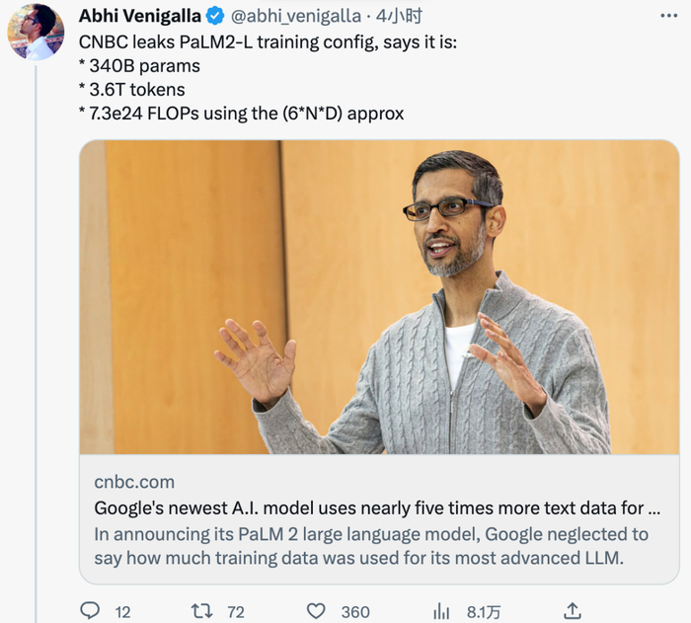Click the article description about PaLM 2
This screenshot has height=623, width=691.
[371, 545]
